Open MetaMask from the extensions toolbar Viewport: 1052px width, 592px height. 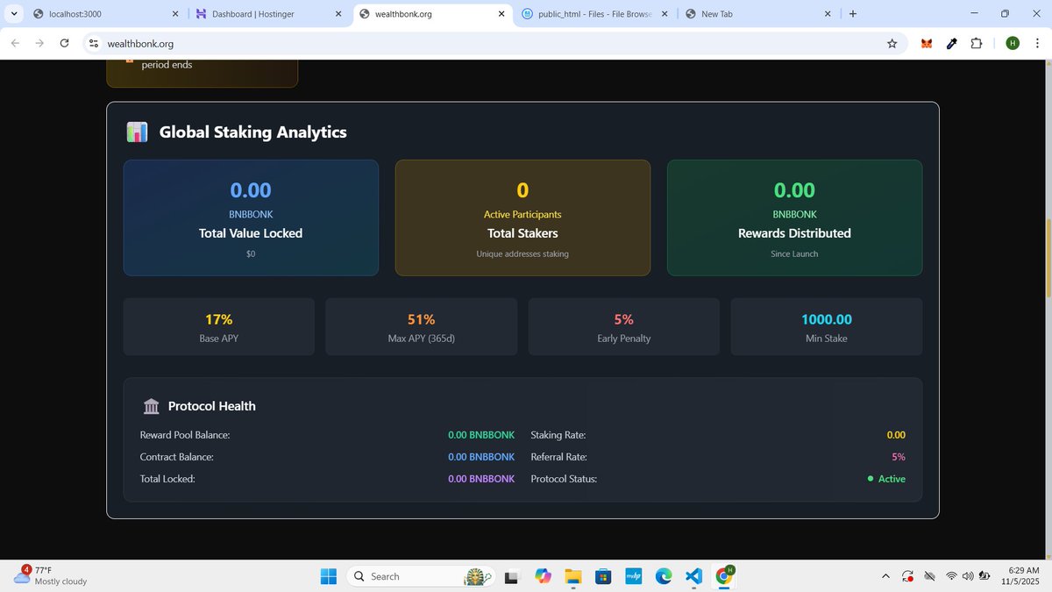926,43
